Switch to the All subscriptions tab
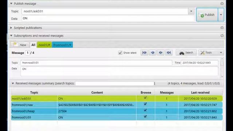The image size is (233, 131). pos(33,45)
